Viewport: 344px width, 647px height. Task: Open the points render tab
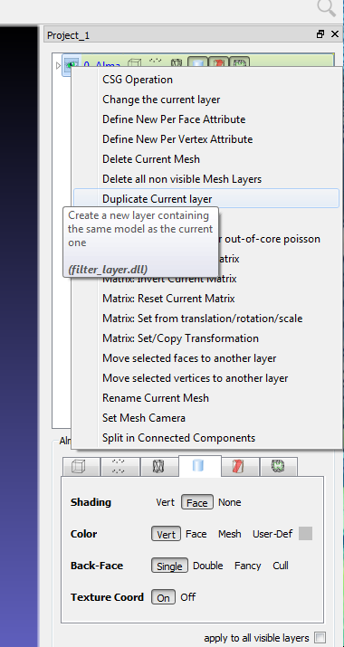point(119,467)
